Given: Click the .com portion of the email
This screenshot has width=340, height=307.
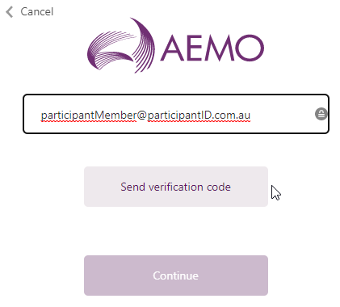Looking at the screenshot, I should tap(224, 116).
